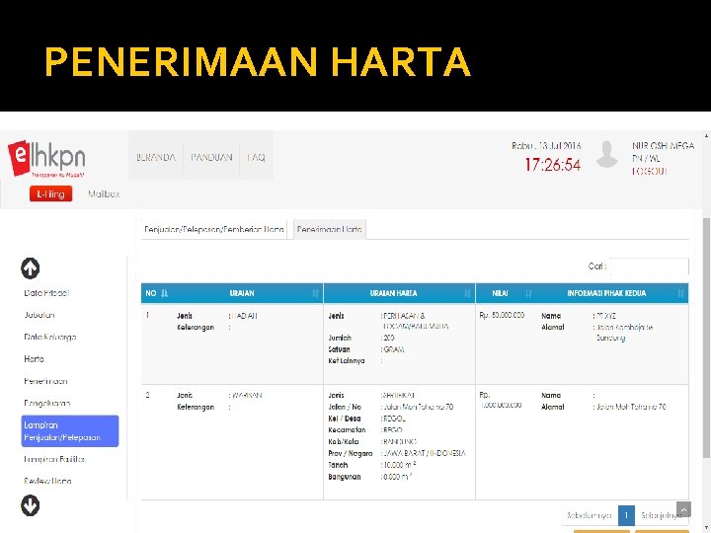The width and height of the screenshot is (711, 533).
Task: Open Lampiran Fasilitas in sidebar
Action: click(54, 459)
